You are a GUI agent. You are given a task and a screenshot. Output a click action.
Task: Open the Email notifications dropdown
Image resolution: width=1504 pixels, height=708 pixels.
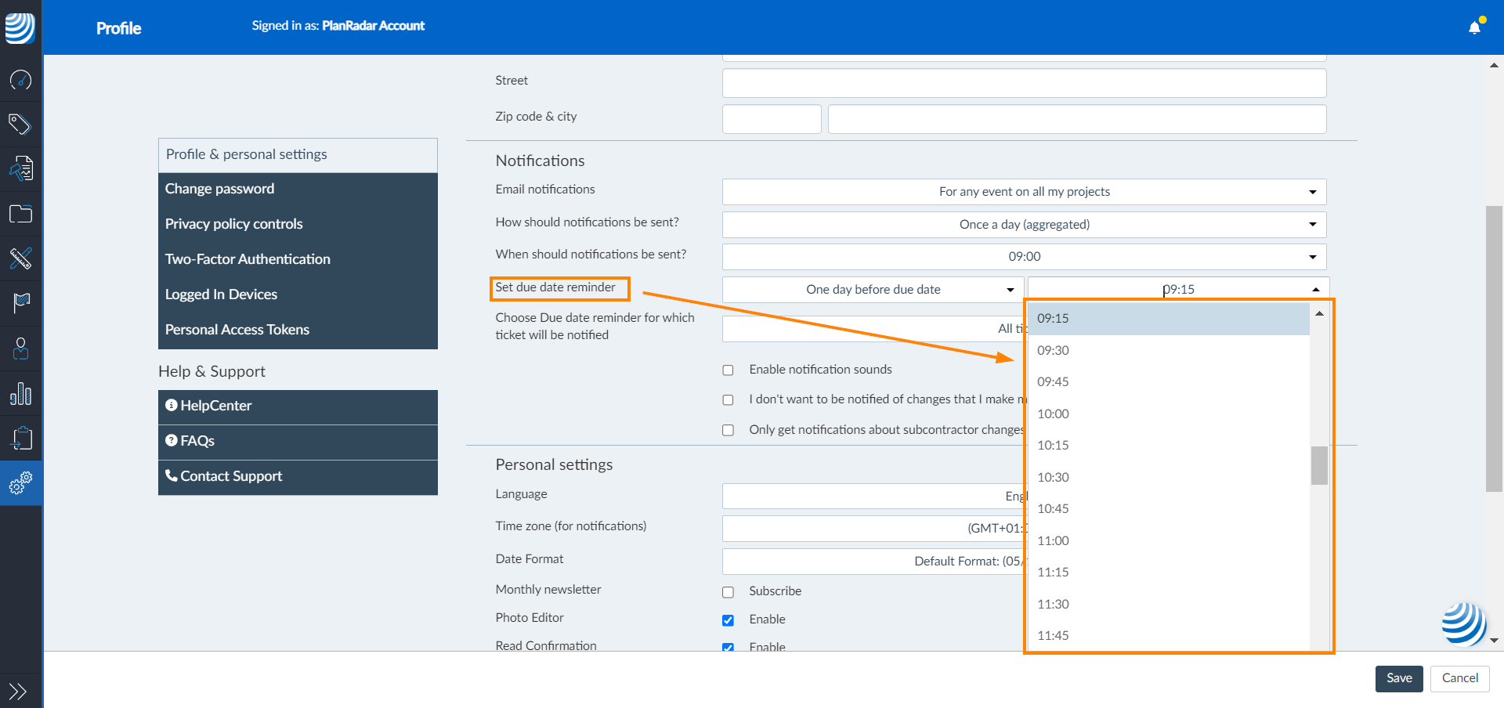1024,192
